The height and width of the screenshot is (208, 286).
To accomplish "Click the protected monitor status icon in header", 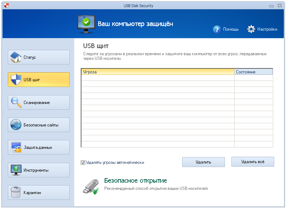I will [x=86, y=24].
